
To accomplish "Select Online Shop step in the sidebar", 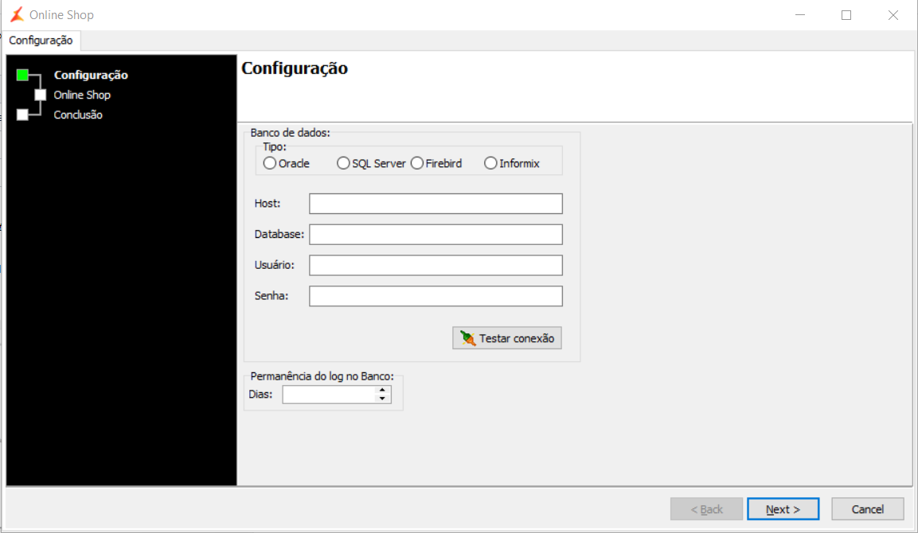I will pyautogui.click(x=82, y=95).
